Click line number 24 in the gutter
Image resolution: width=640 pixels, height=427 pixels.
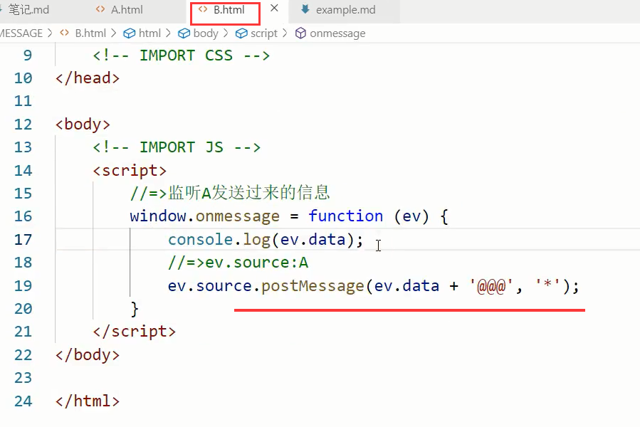(23, 401)
